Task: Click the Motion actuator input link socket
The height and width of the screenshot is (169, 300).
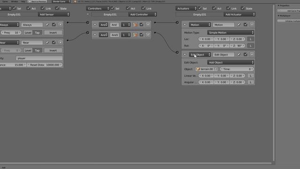Action: (x=177, y=23)
